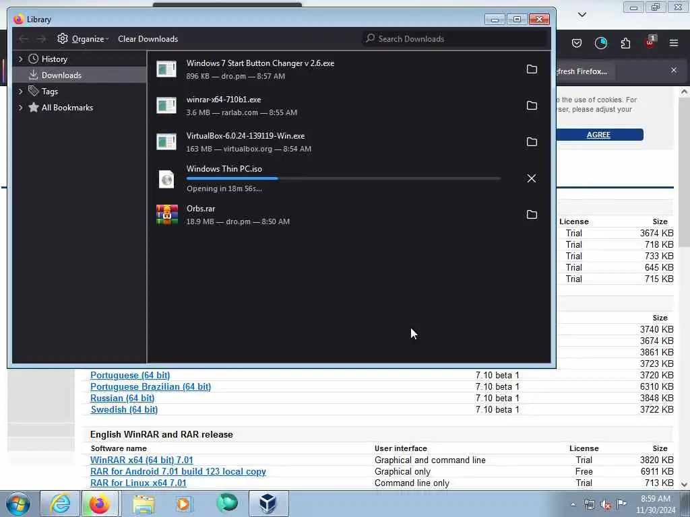690x517 pixels.
Task: Click Orbs.rar file name
Action: [x=201, y=209]
